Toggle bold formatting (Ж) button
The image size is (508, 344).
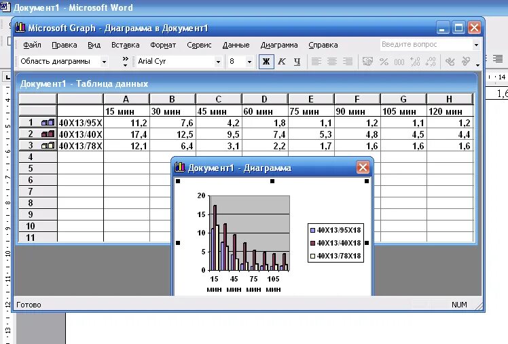pyautogui.click(x=266, y=62)
